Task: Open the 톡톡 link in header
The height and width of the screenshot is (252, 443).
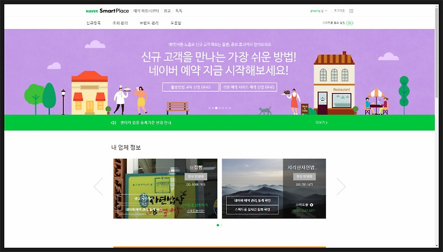Action: pos(178,11)
